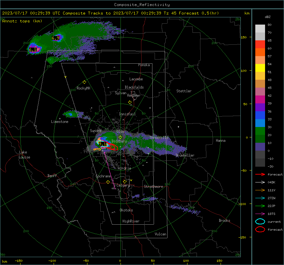This screenshot has width=284, height=265.
Task: Click the magenta 18TS track arrow
Action: coord(260,214)
